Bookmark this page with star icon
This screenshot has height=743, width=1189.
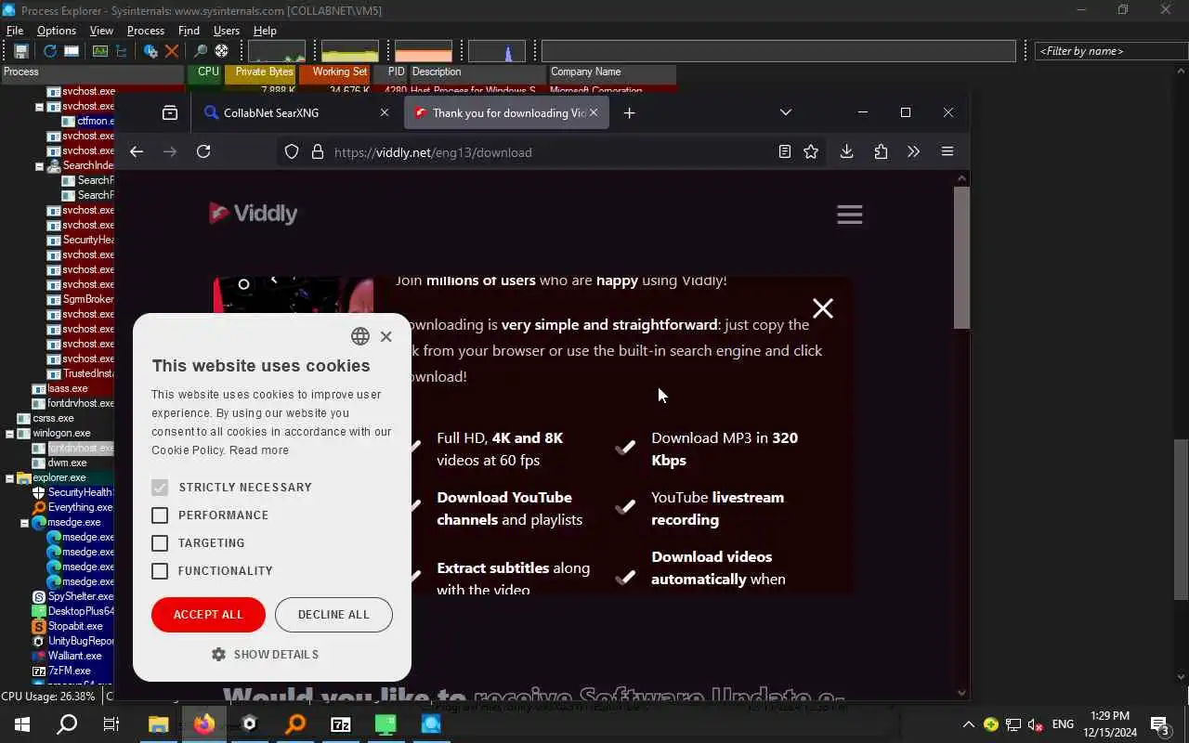point(811,151)
